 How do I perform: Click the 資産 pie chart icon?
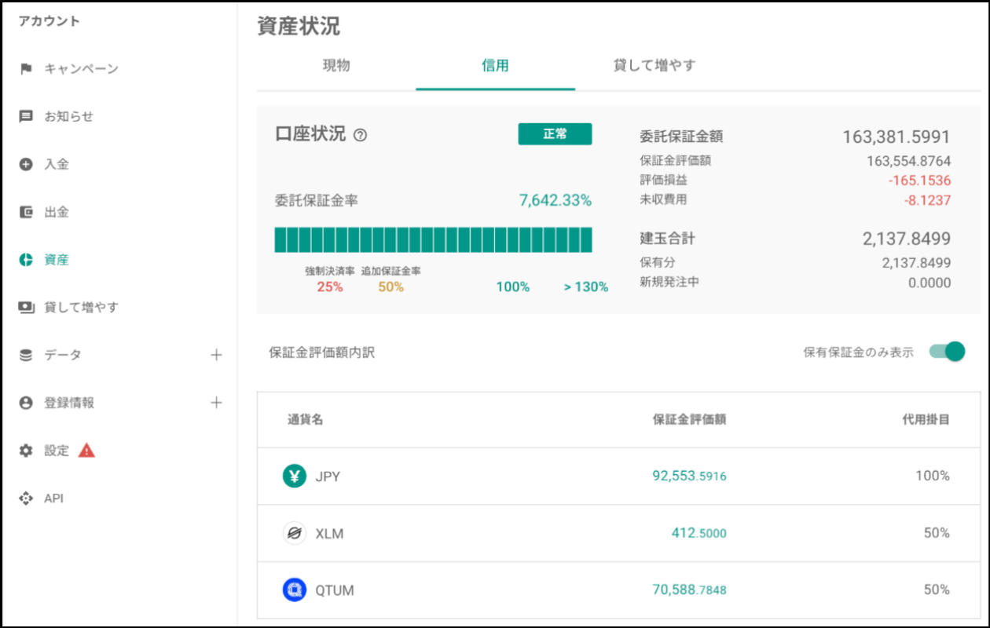(x=26, y=260)
